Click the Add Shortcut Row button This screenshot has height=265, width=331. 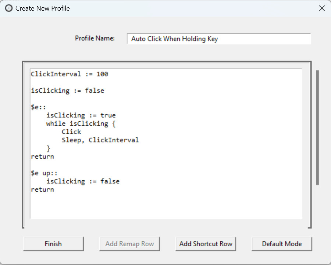(206, 244)
